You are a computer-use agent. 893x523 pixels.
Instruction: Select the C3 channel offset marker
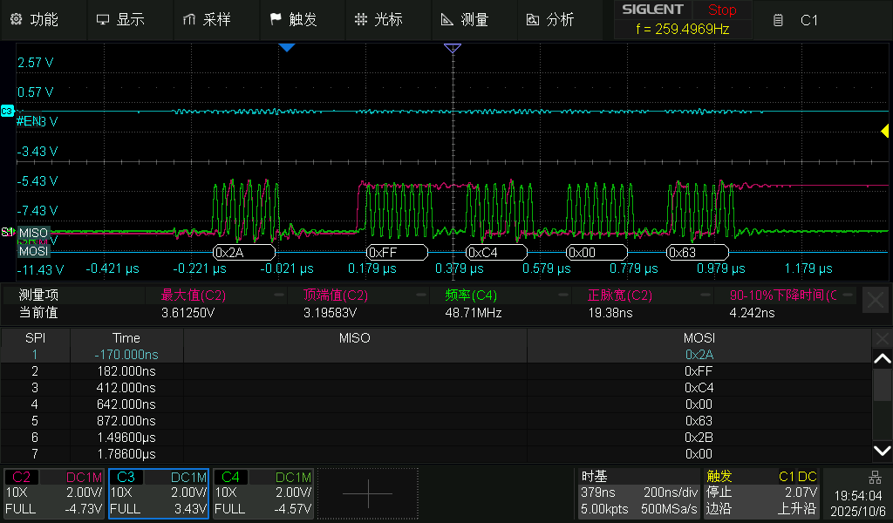click(x=7, y=112)
